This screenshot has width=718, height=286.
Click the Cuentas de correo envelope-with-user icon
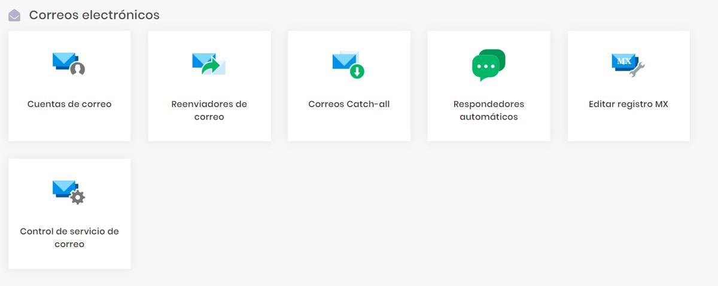pyautogui.click(x=69, y=64)
